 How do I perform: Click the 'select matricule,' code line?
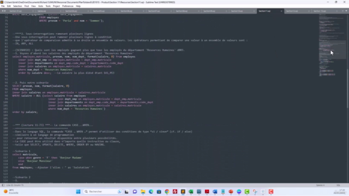point(25,155)
